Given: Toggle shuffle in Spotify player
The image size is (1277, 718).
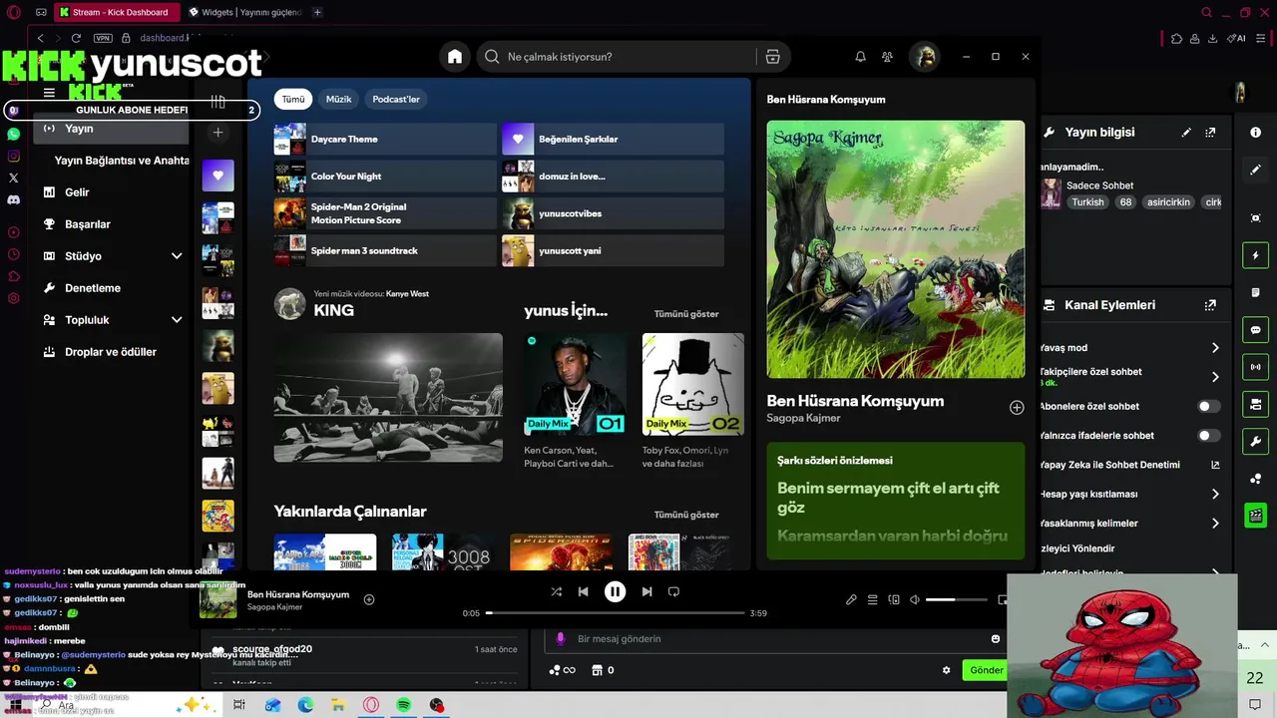Looking at the screenshot, I should point(556,591).
